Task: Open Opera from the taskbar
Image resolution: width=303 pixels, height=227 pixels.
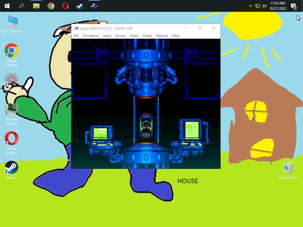Action: (x=65, y=6)
